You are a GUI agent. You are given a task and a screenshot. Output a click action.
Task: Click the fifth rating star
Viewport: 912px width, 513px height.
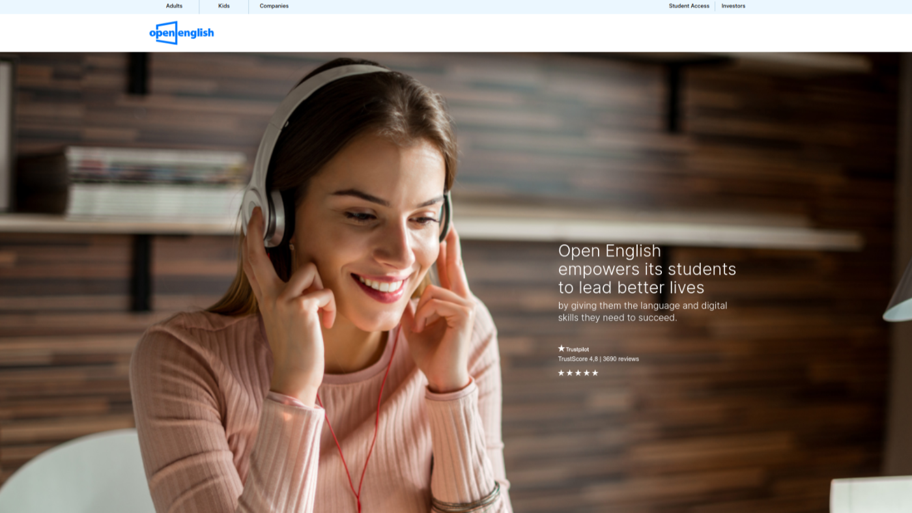tap(595, 373)
